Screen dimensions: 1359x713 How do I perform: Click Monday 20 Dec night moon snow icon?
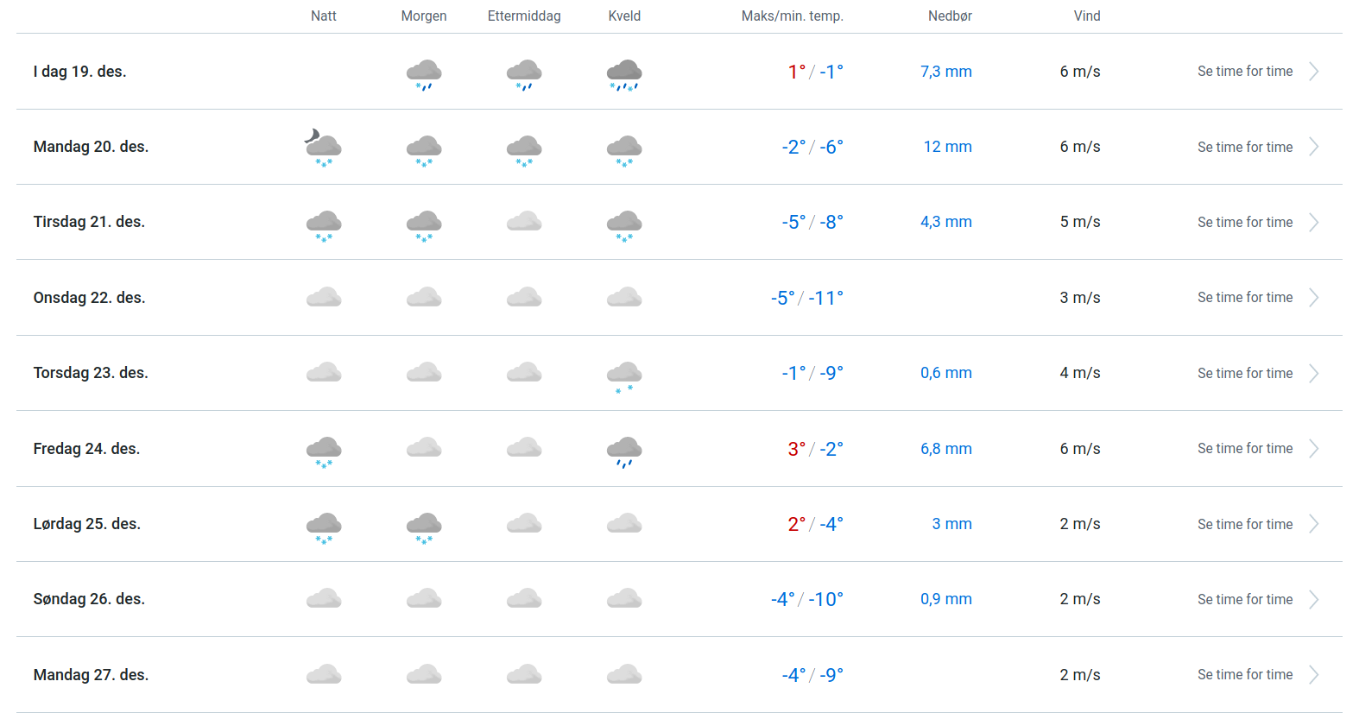(323, 148)
